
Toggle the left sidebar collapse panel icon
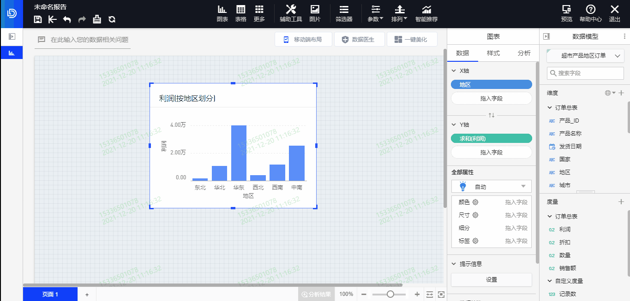pos(12,36)
